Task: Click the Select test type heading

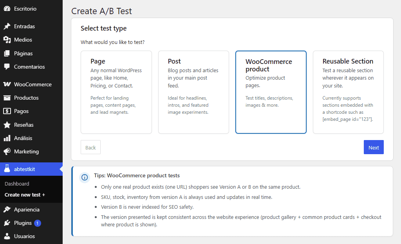Action: pos(103,28)
